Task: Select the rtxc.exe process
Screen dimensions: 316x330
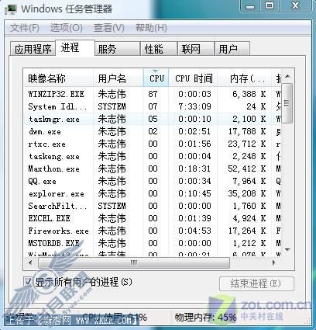Action: tap(153, 144)
